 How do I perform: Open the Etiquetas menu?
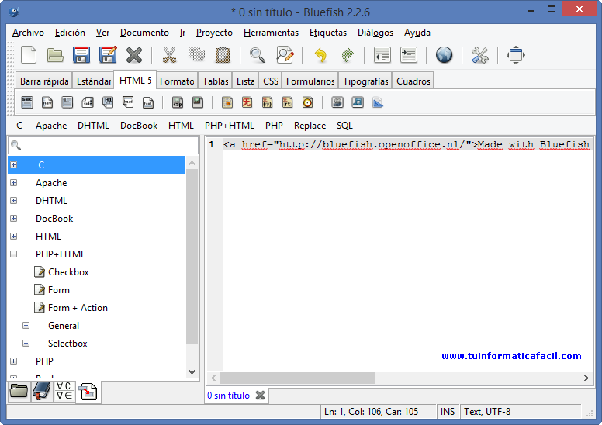pyautogui.click(x=328, y=33)
